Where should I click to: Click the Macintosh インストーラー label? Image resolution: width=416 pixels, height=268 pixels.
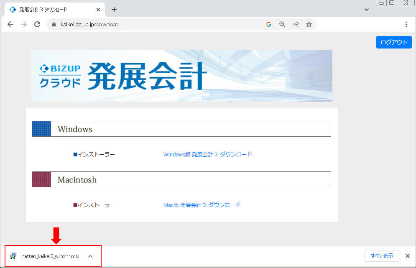[94, 205]
